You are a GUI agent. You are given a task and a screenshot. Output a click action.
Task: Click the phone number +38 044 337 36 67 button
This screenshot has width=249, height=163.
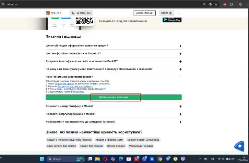tap(81, 13)
